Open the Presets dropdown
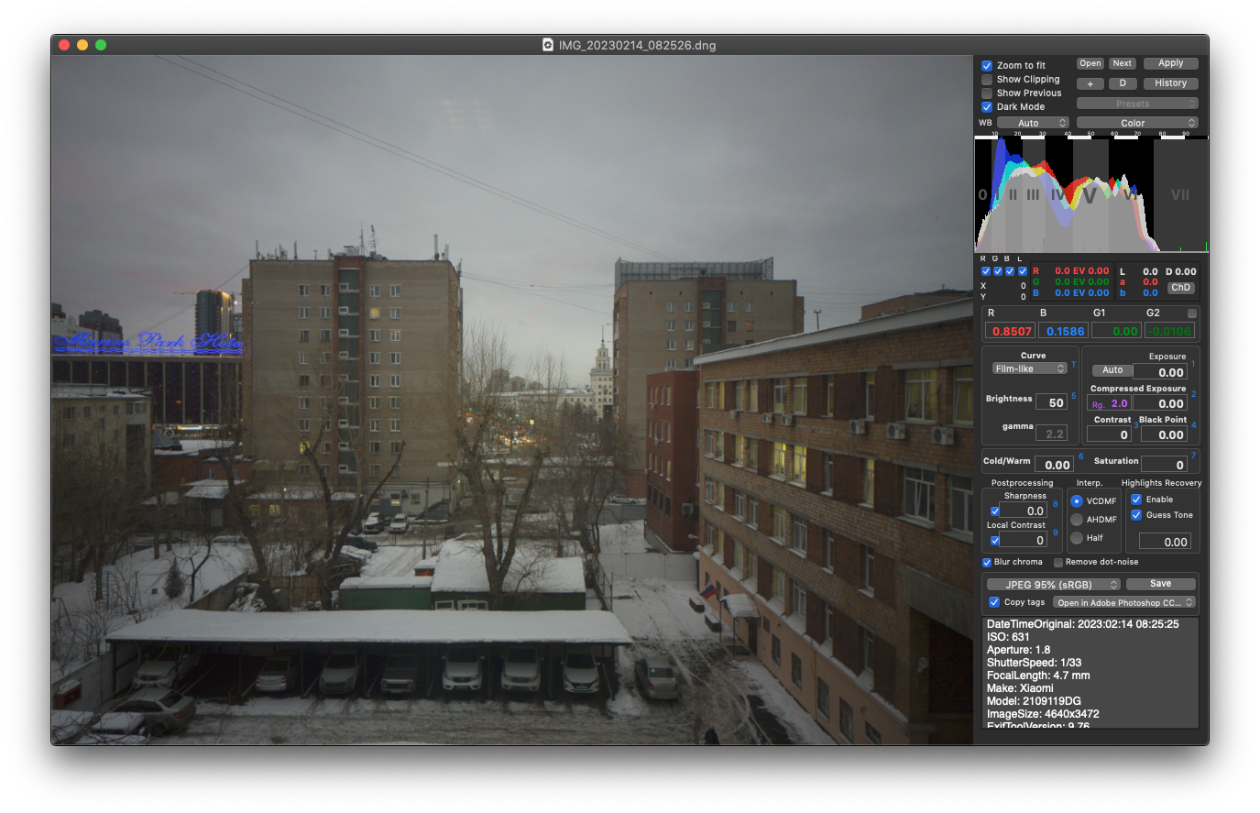The width and height of the screenshot is (1260, 813). coord(1137,104)
